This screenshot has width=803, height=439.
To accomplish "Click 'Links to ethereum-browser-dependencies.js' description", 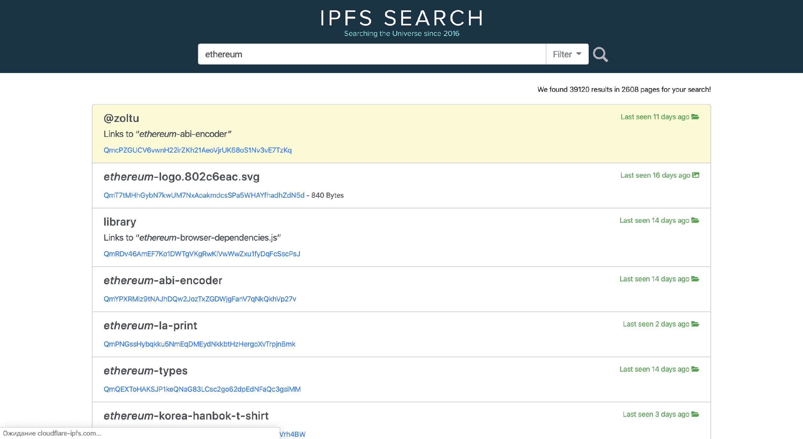I will [x=192, y=238].
